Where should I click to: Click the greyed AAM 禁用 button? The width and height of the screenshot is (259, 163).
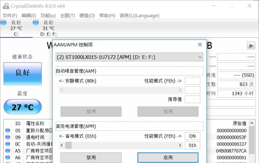coord(91,112)
